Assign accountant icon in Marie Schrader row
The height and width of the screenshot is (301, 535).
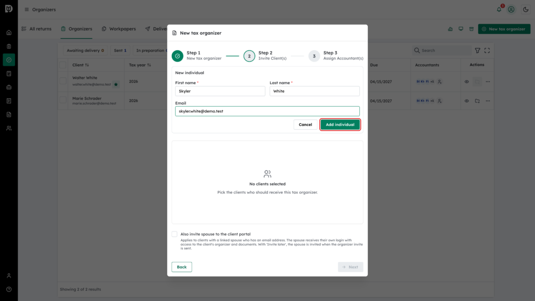[x=439, y=101]
